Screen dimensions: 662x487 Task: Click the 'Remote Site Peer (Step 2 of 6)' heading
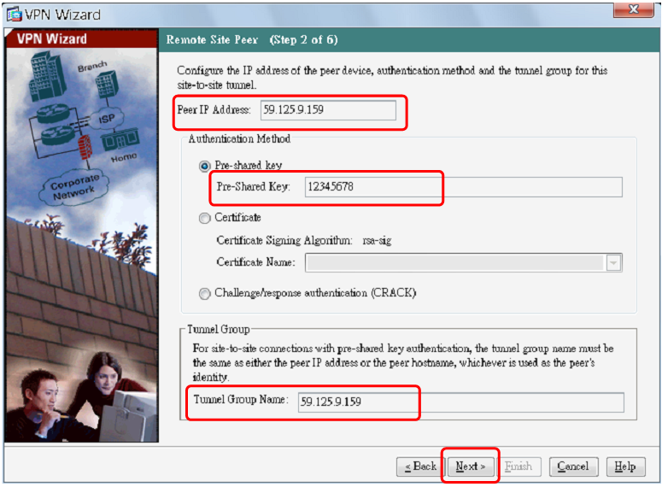[252, 40]
